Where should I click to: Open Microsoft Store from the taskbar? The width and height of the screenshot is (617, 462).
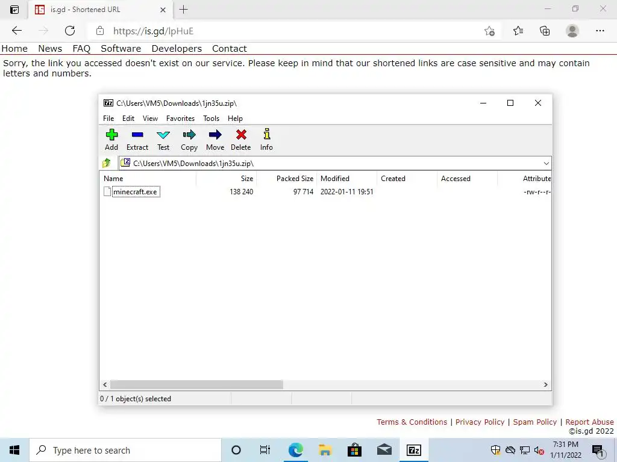[x=354, y=450]
